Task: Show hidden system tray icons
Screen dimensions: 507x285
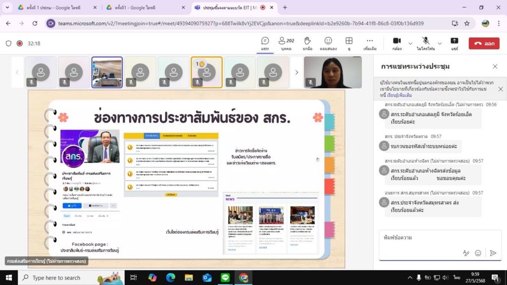Action: tap(410, 278)
